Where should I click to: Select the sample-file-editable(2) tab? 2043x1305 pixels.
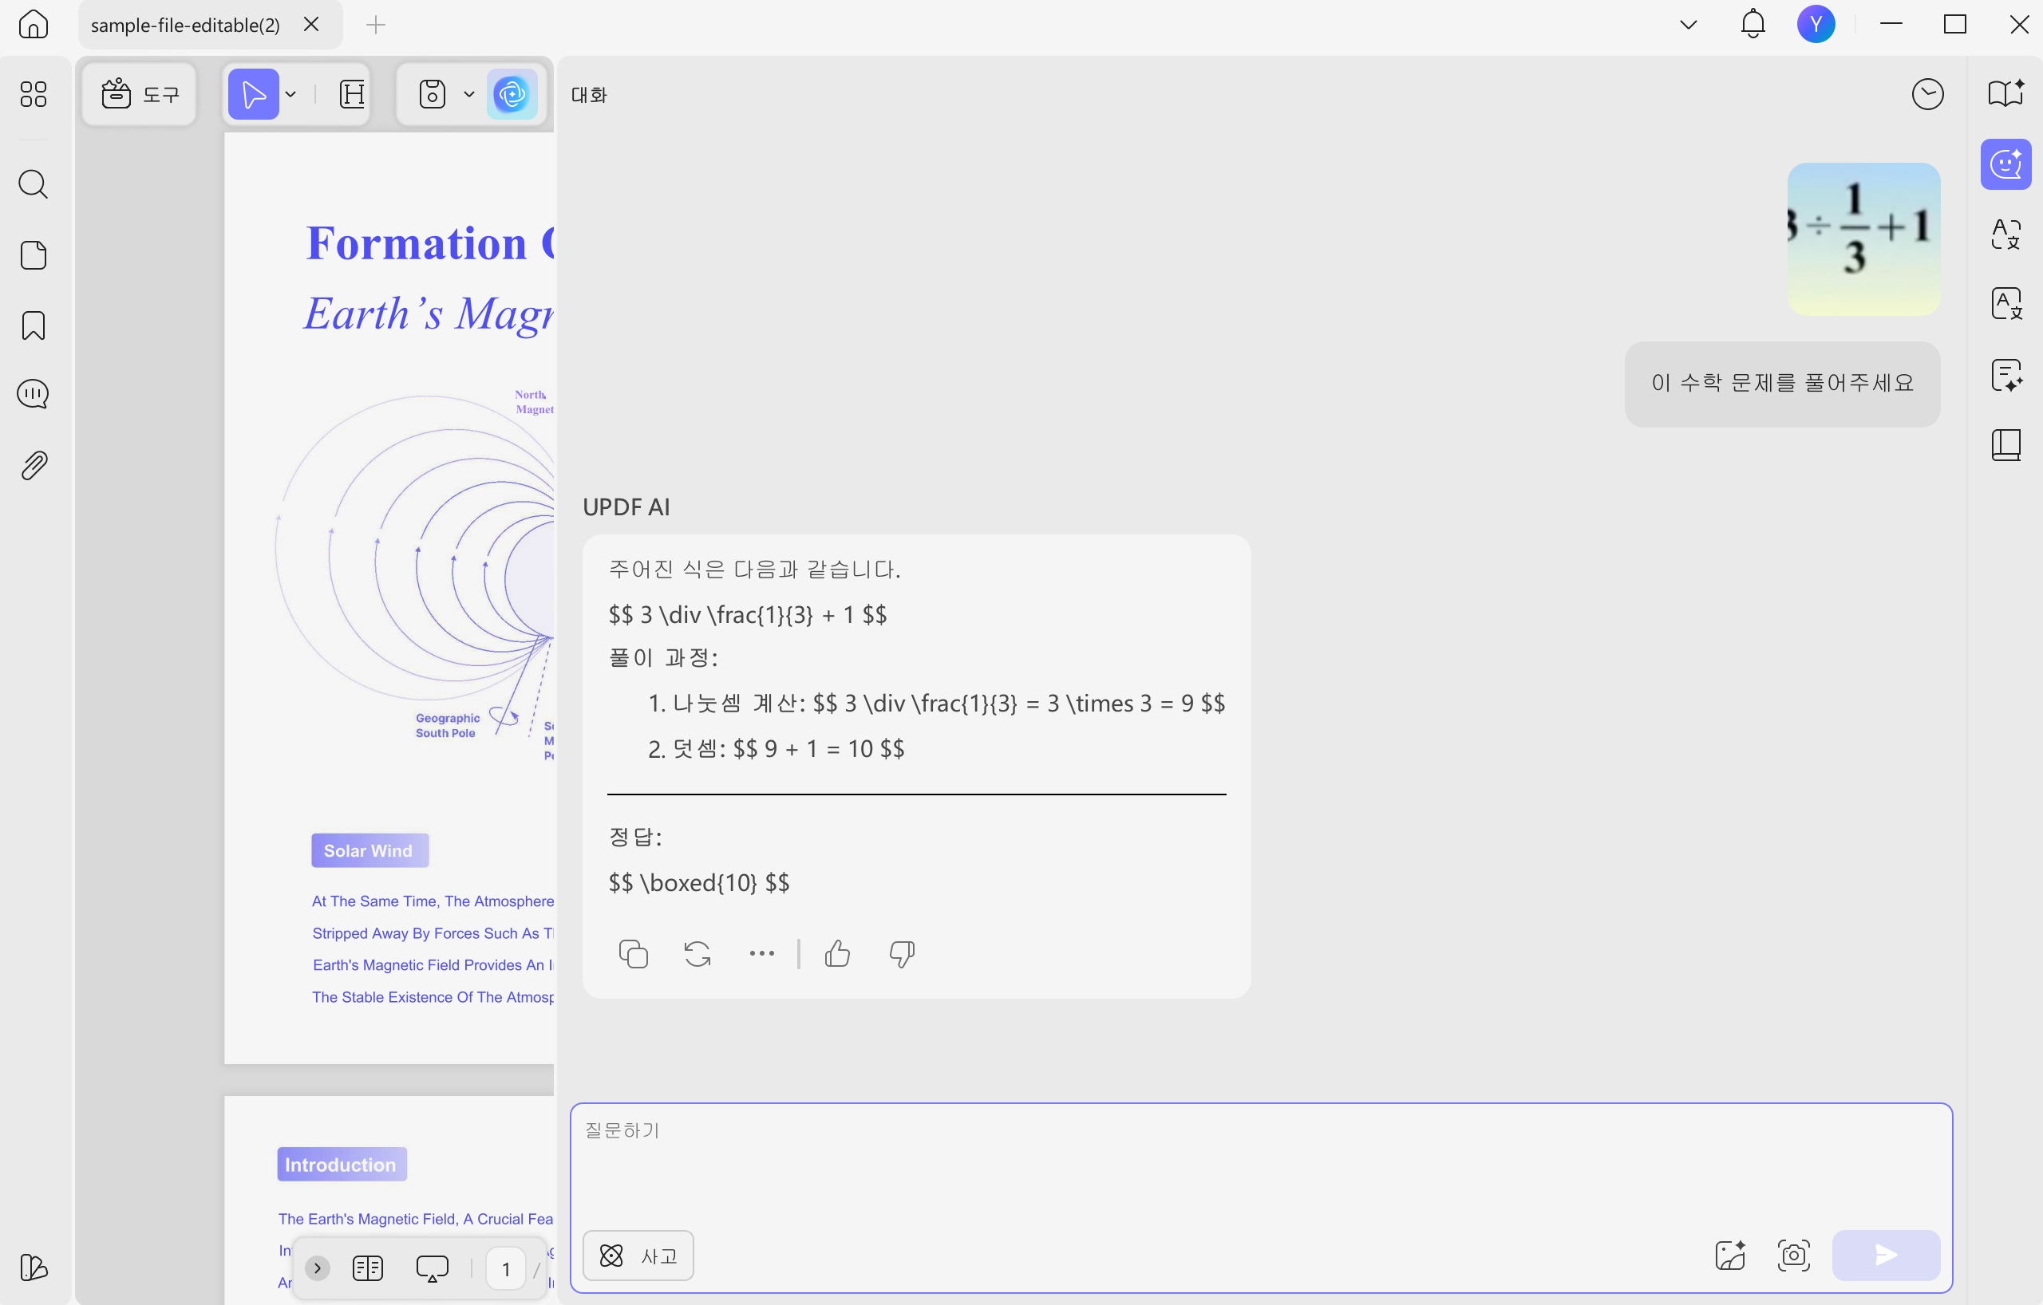point(185,25)
